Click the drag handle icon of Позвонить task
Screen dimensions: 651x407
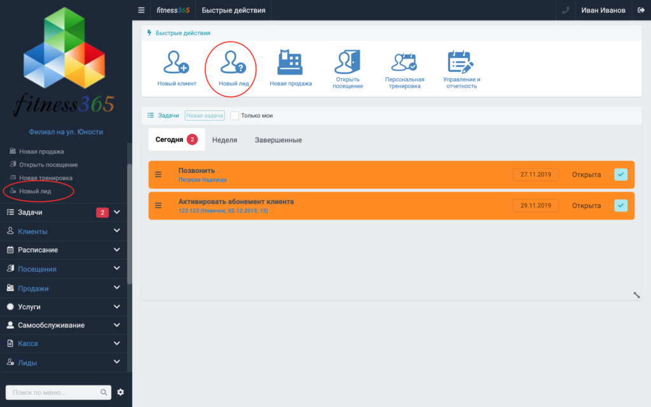[x=158, y=174]
